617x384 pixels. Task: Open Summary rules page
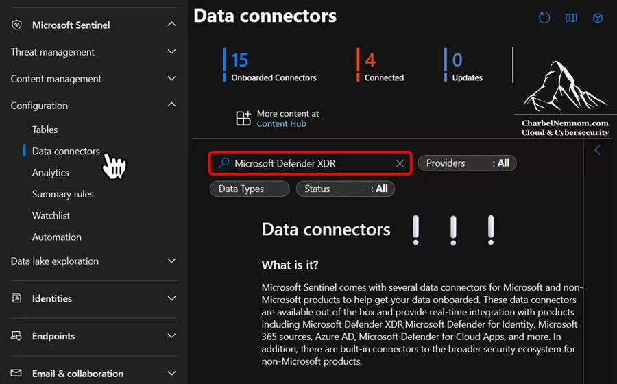[x=63, y=194]
